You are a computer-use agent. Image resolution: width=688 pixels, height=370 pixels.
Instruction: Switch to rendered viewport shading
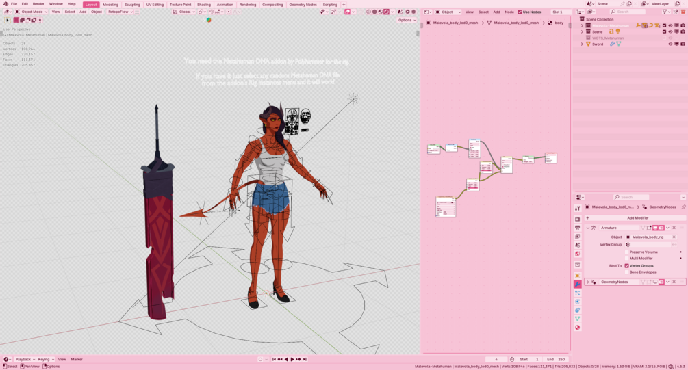click(386, 12)
